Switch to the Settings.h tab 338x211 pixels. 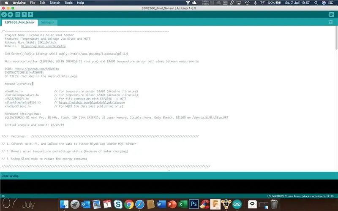point(48,22)
